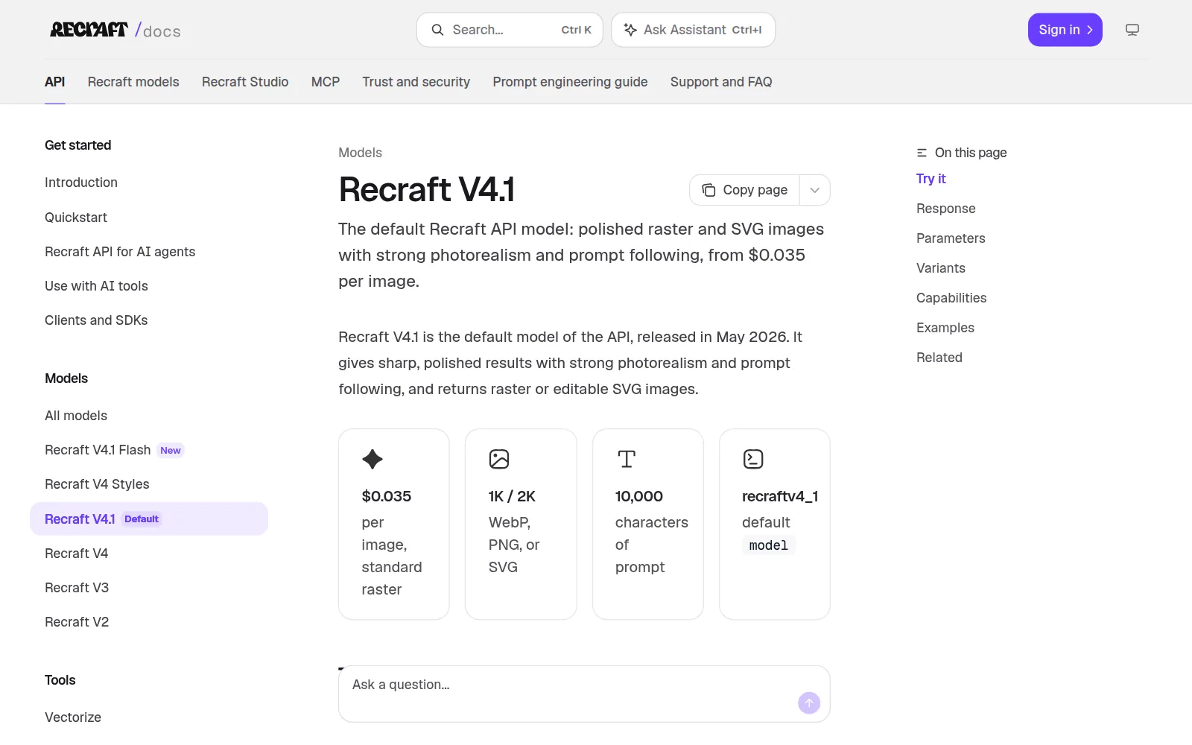Open Recraft V4.1 Flash page
Image resolution: width=1192 pixels, height=745 pixels.
pyautogui.click(x=114, y=450)
